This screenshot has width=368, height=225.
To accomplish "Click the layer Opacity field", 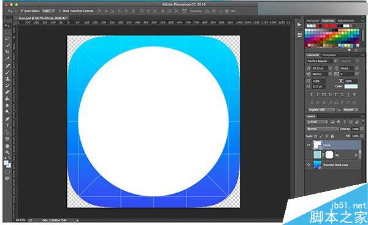I will tap(355, 129).
